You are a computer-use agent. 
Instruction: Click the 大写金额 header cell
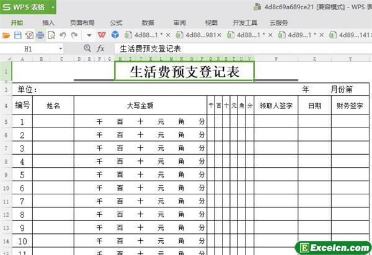(x=141, y=105)
